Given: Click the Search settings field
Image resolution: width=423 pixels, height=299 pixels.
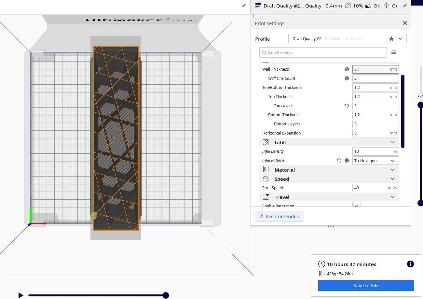Looking at the screenshot, I should point(323,53).
